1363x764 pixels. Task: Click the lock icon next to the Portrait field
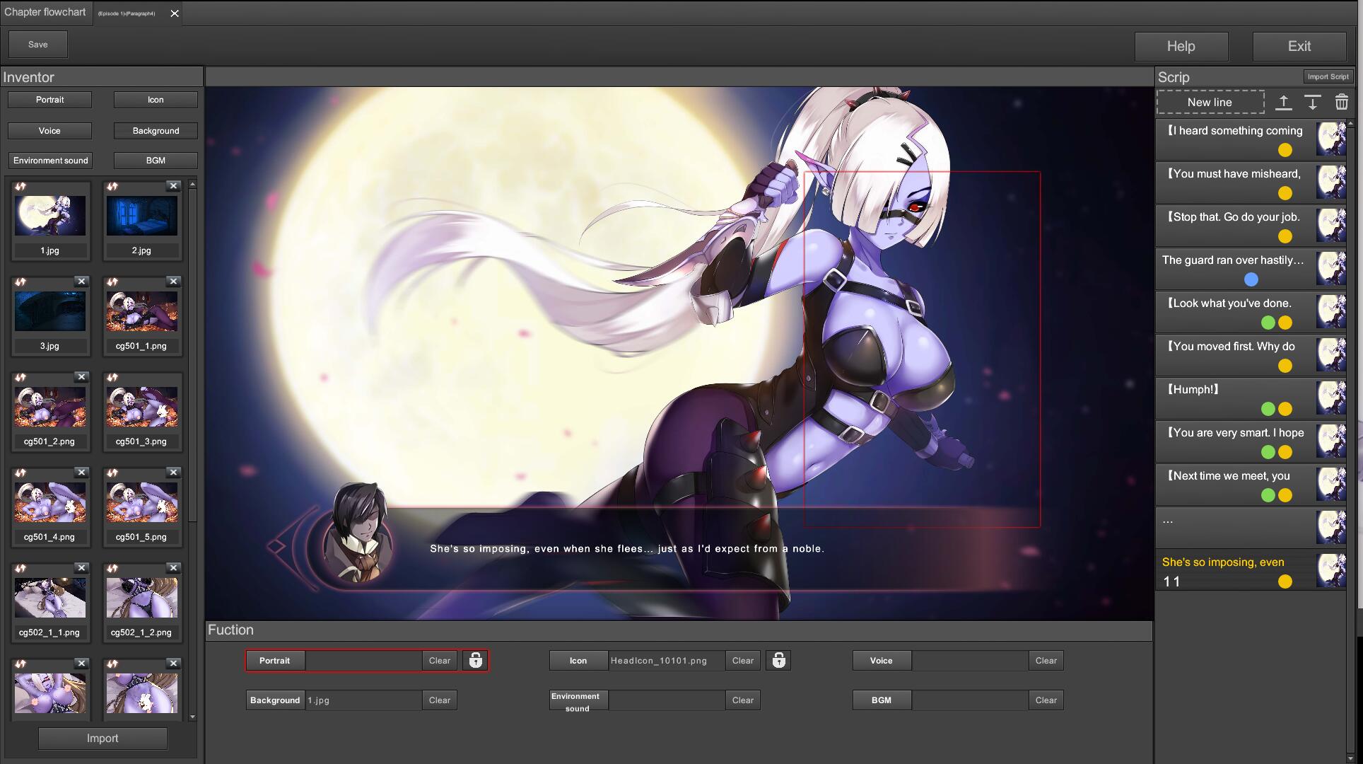(474, 660)
